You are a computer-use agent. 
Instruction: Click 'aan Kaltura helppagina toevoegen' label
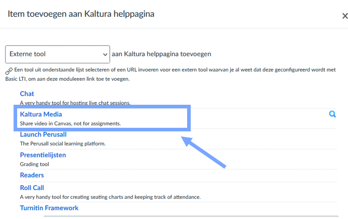161,54
